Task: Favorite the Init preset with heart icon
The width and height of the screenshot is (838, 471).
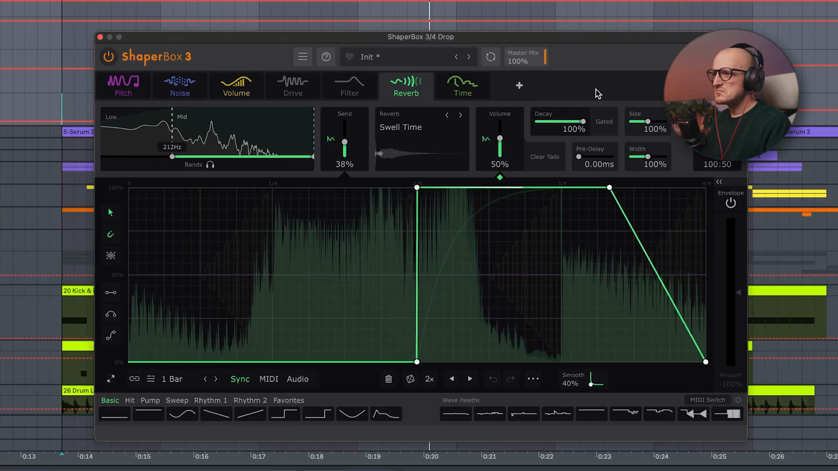Action: (x=349, y=57)
